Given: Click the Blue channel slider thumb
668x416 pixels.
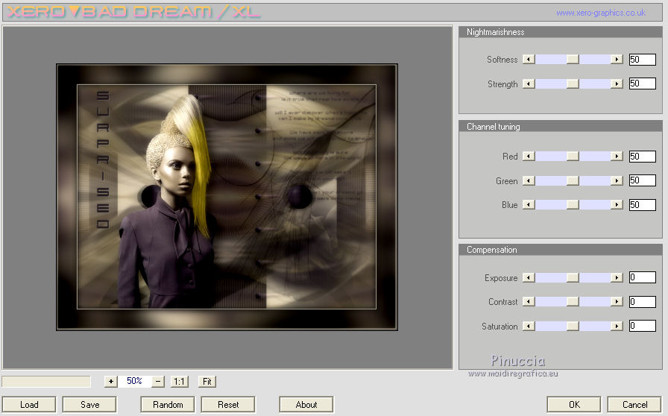Looking at the screenshot, I should click(573, 205).
